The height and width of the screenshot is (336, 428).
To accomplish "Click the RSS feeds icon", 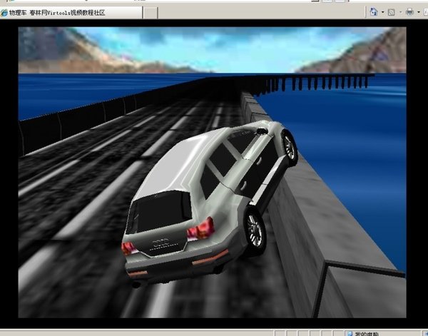I will coord(391,12).
